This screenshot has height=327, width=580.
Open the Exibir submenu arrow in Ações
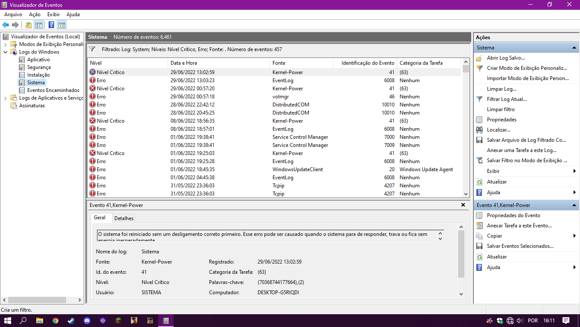[574, 171]
